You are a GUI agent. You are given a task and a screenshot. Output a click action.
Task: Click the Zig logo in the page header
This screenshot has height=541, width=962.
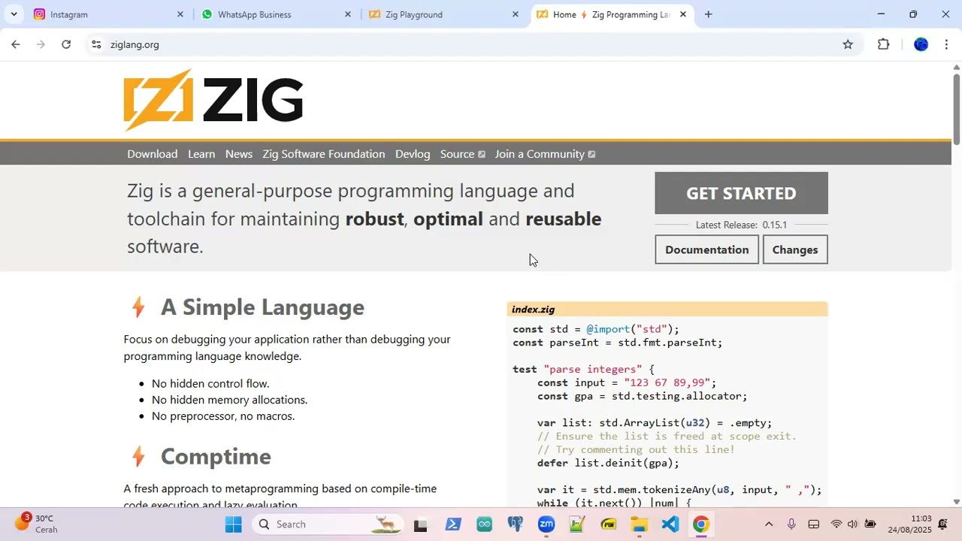(x=213, y=100)
